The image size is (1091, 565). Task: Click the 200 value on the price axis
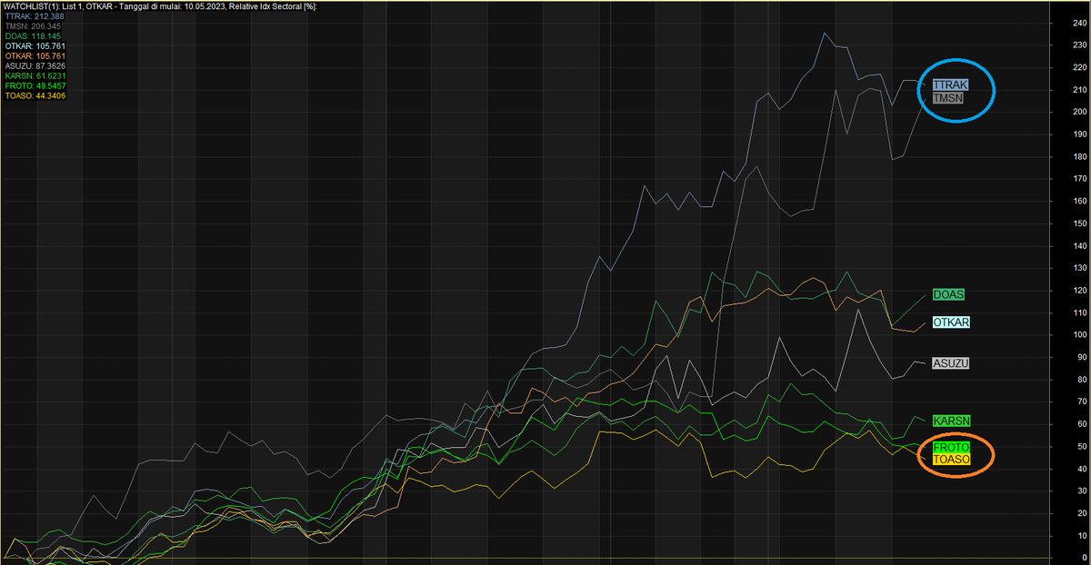(x=1080, y=112)
